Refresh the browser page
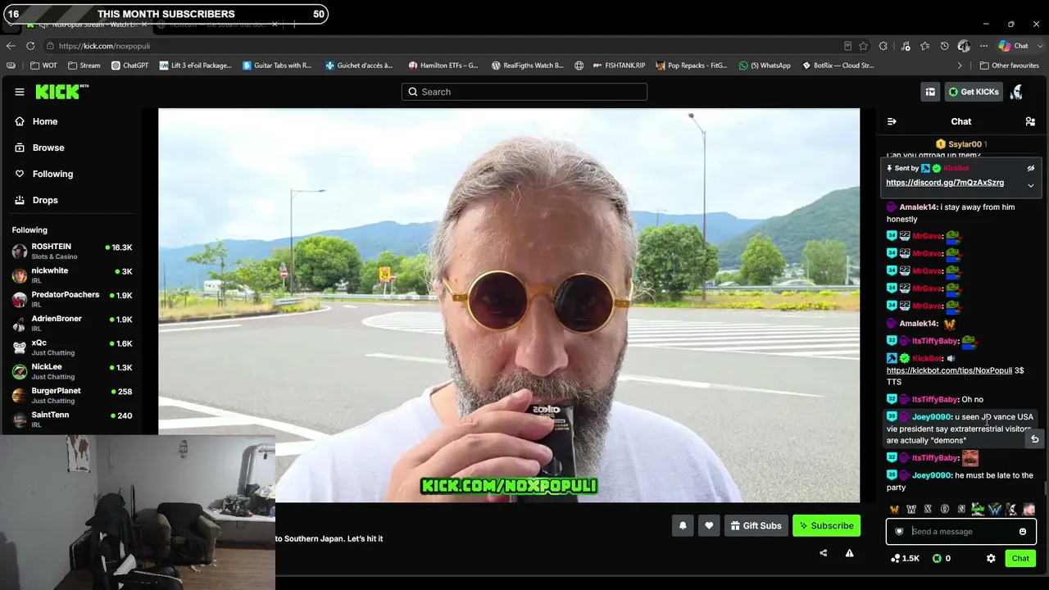 [x=30, y=46]
